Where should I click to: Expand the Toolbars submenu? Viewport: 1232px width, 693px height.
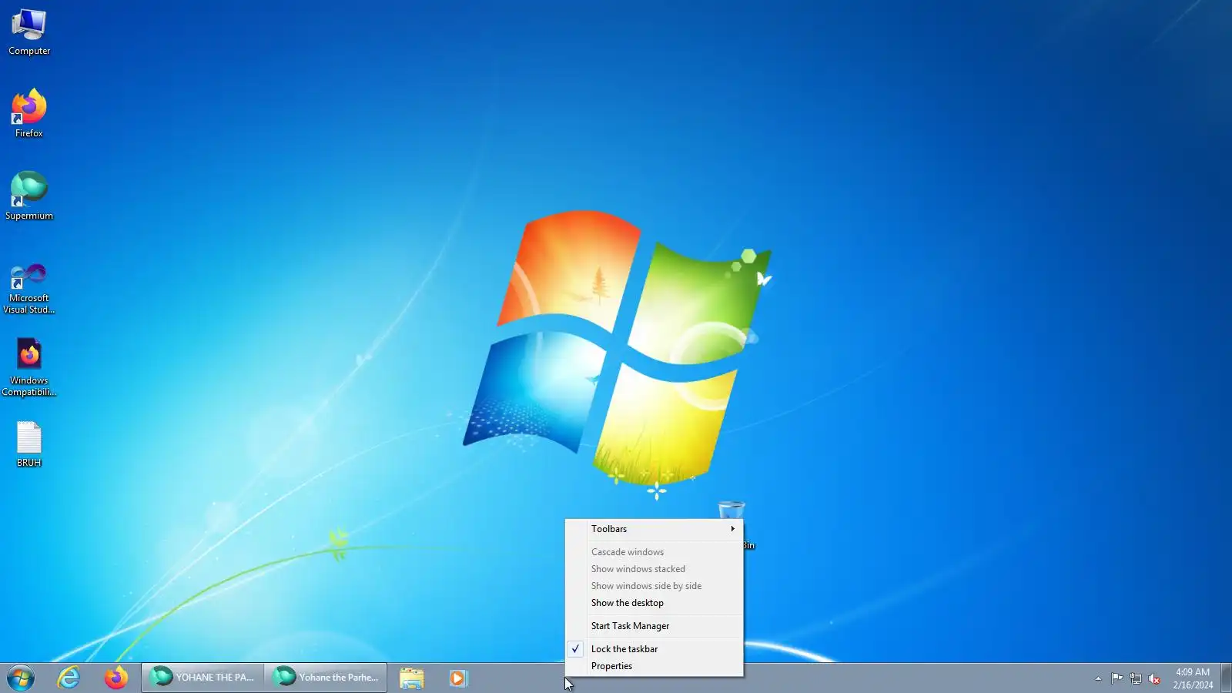[x=654, y=529]
